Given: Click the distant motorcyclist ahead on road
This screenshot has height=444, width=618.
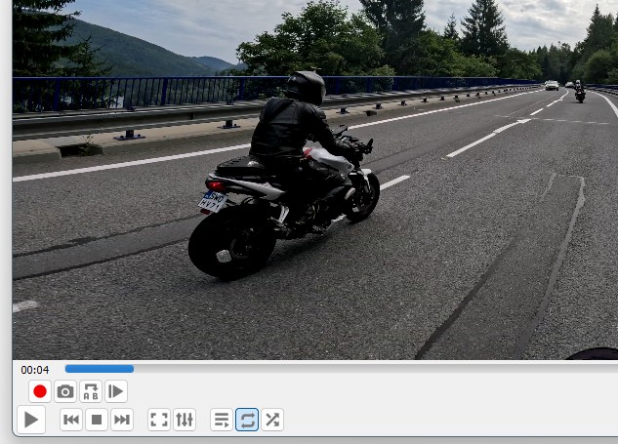Looking at the screenshot, I should (x=579, y=92).
